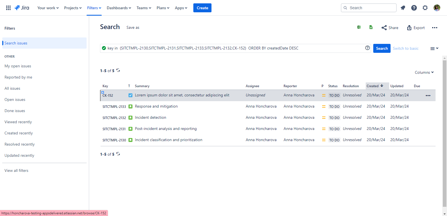Screen dimensions: 447x216
Task: Click the medium priority icon for SITCTMPL-2130
Action: (x=324, y=140)
